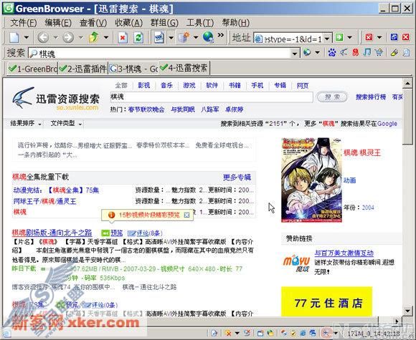Click the Back navigation arrow icon
Screen dimensions: 416x340
[43, 37]
